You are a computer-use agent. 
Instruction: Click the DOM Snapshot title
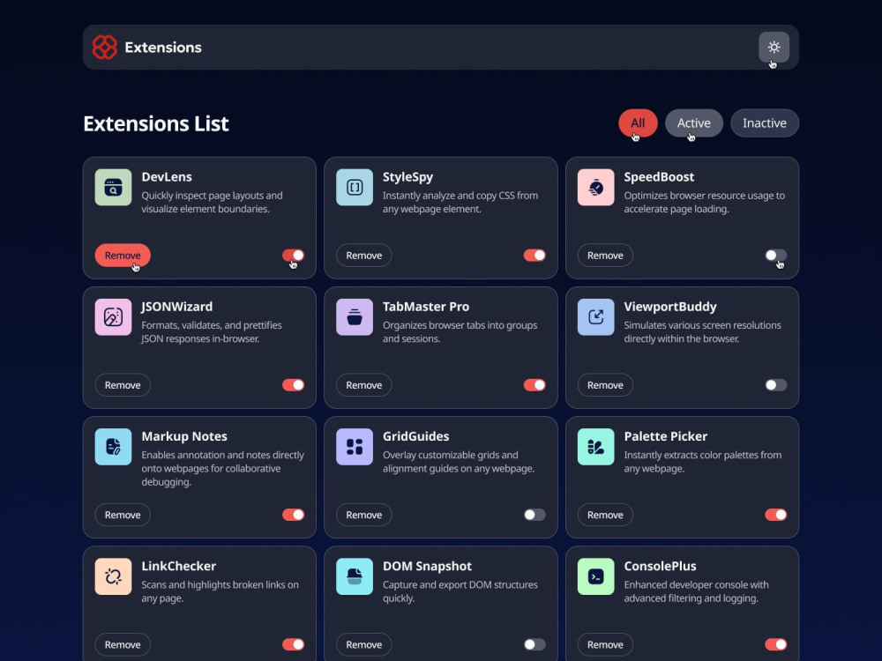tap(427, 567)
